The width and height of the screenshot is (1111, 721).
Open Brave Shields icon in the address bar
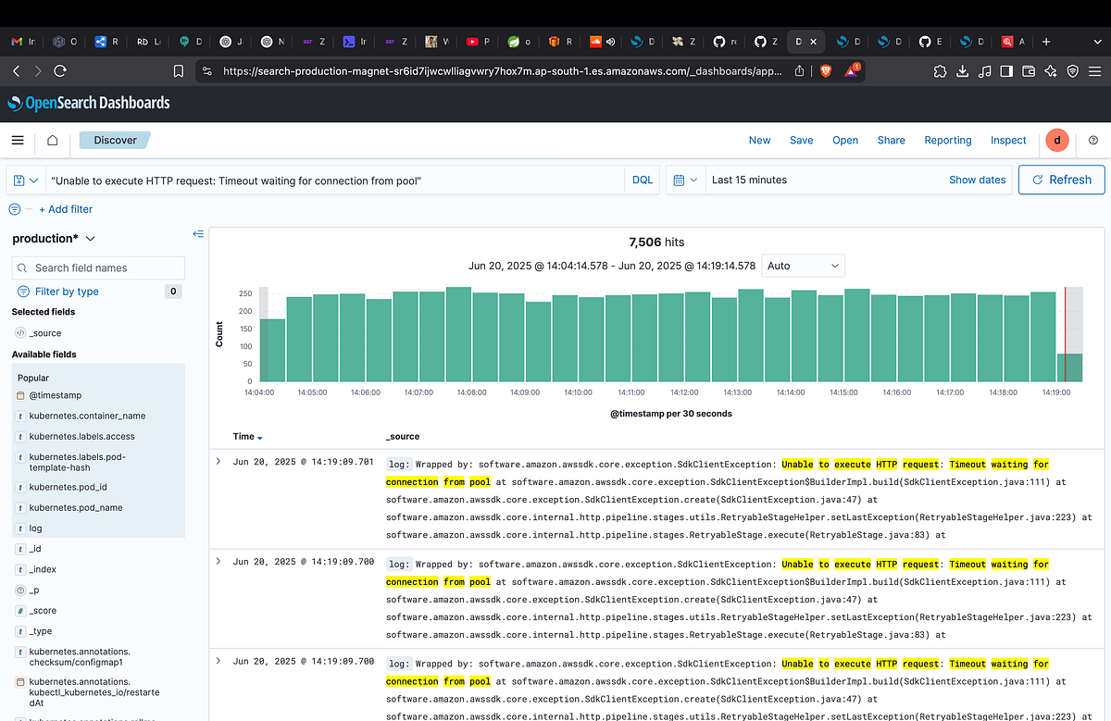pyautogui.click(x=824, y=70)
